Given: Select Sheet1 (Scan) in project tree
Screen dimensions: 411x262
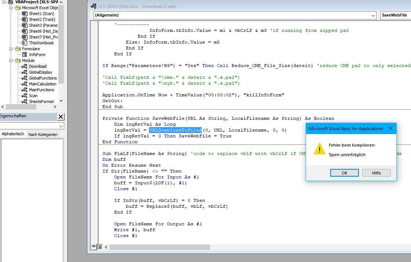Looking at the screenshot, I should (x=41, y=14).
